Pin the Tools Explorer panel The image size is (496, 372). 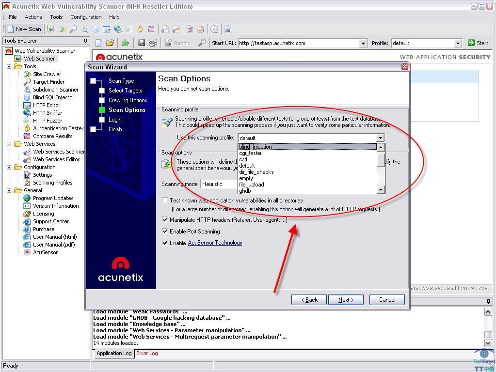[x=85, y=41]
